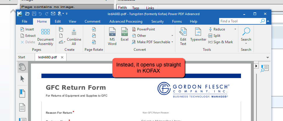This screenshot has height=121, width=283.
Task: Open the Help tab
Action: coord(193,21)
